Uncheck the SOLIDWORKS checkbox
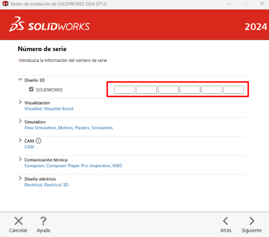 coord(31,89)
